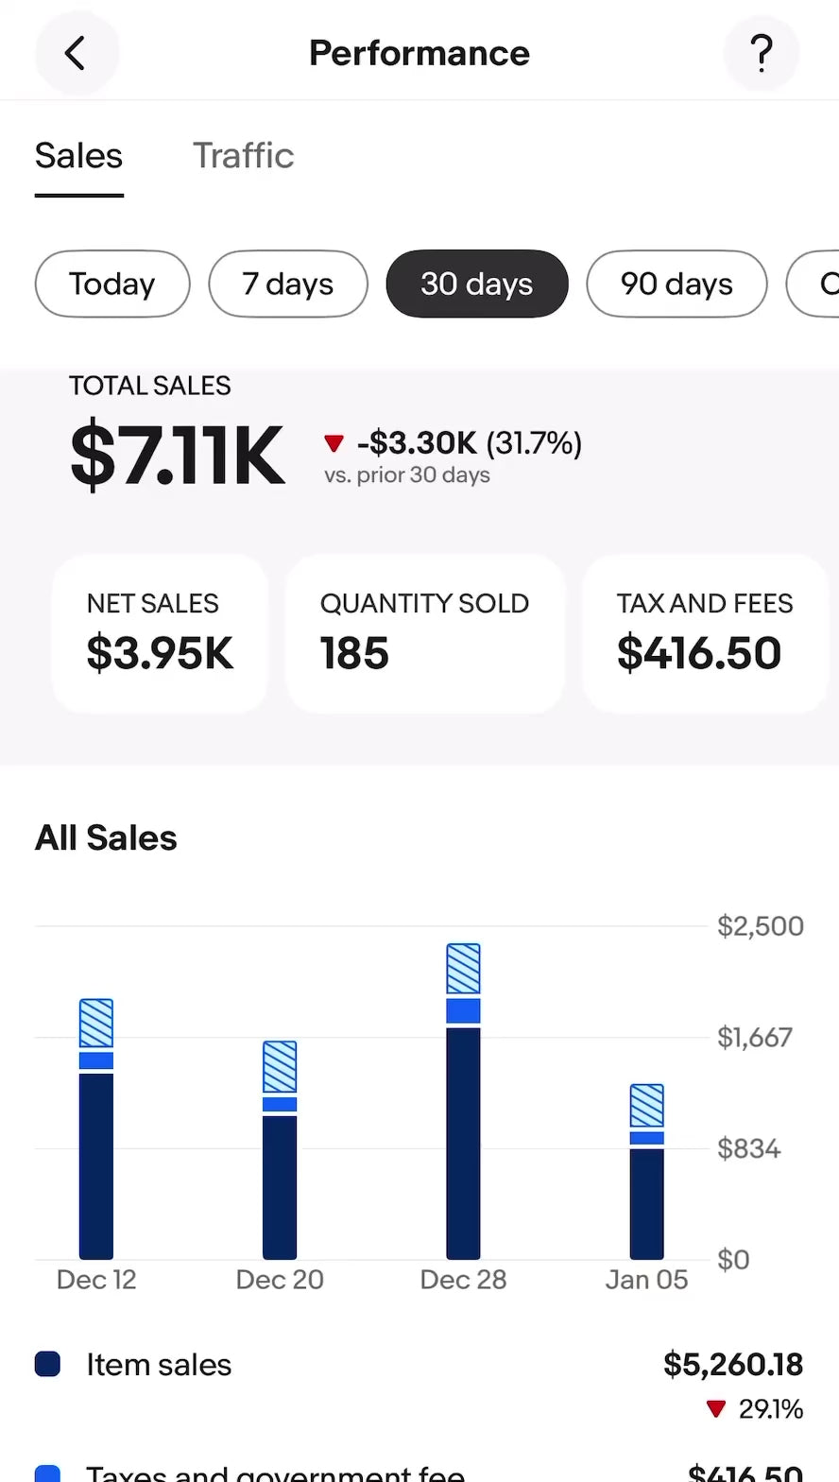
Task: Tap the Item sales dark blue legend swatch
Action: (x=47, y=1364)
